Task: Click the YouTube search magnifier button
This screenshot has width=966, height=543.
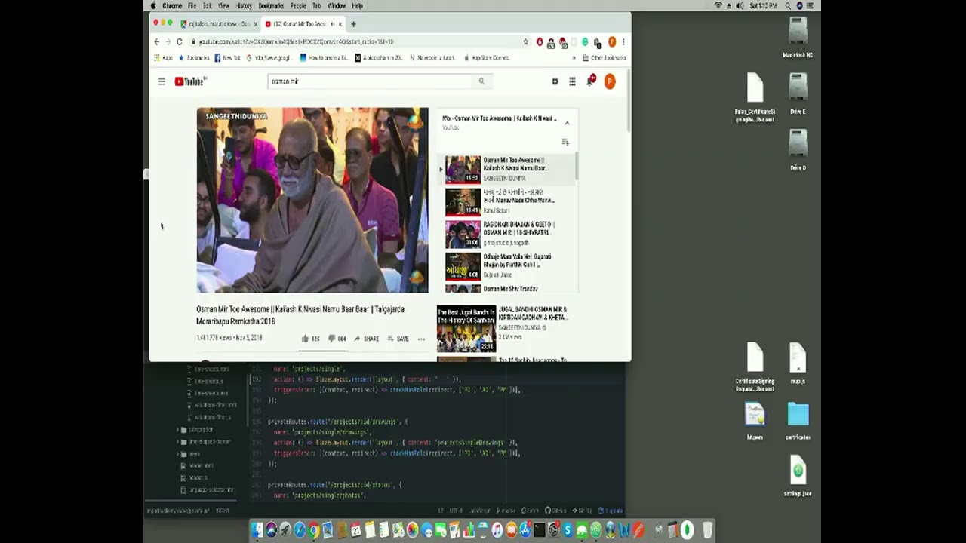Action: 481,81
